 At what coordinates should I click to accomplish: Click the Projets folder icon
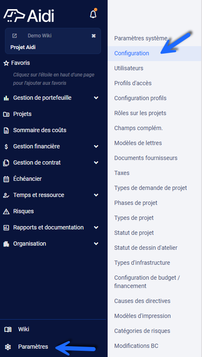tap(6, 114)
